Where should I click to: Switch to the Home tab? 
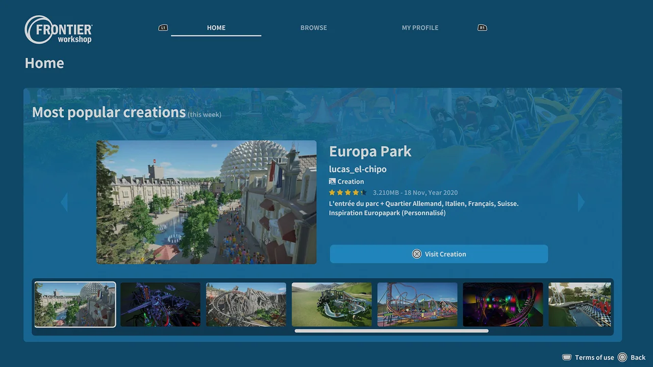click(x=216, y=28)
